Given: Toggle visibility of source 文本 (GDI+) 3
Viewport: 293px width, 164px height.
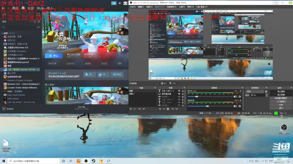Looking at the screenshot, I should click(x=179, y=91).
